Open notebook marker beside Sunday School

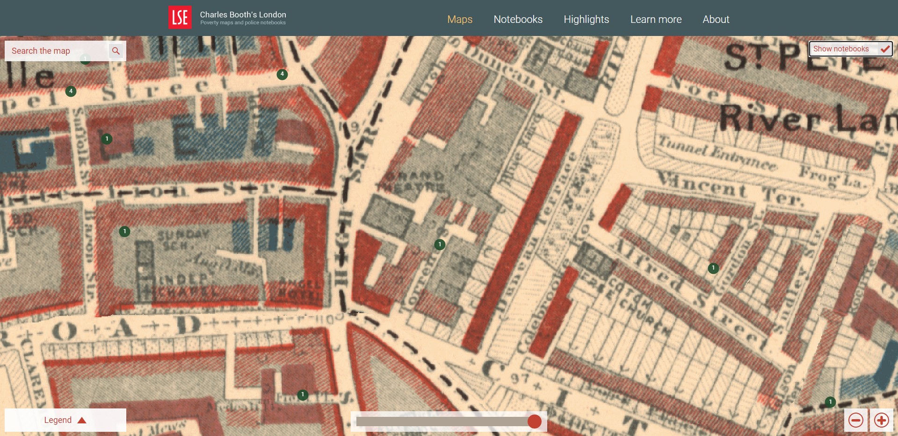(124, 232)
